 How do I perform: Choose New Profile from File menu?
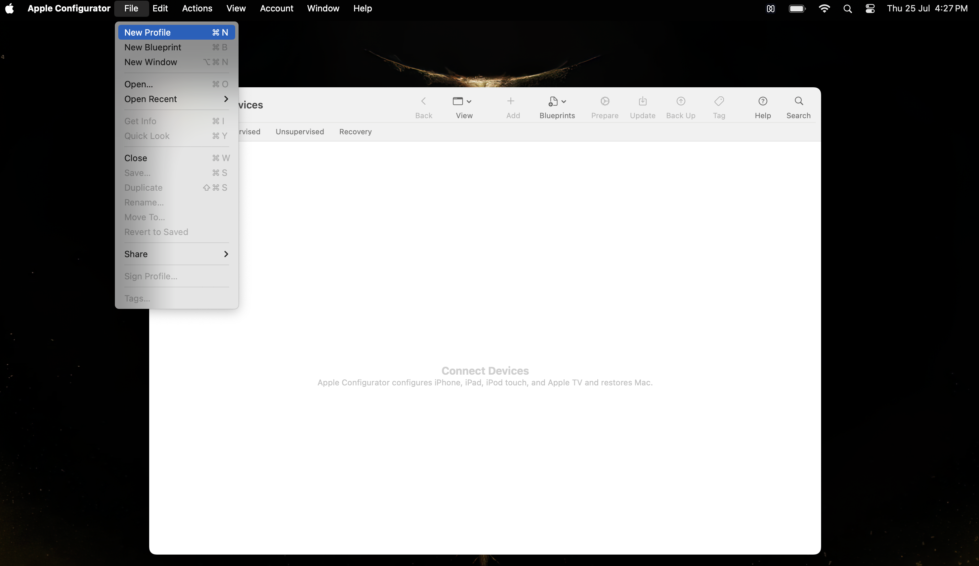(176, 32)
